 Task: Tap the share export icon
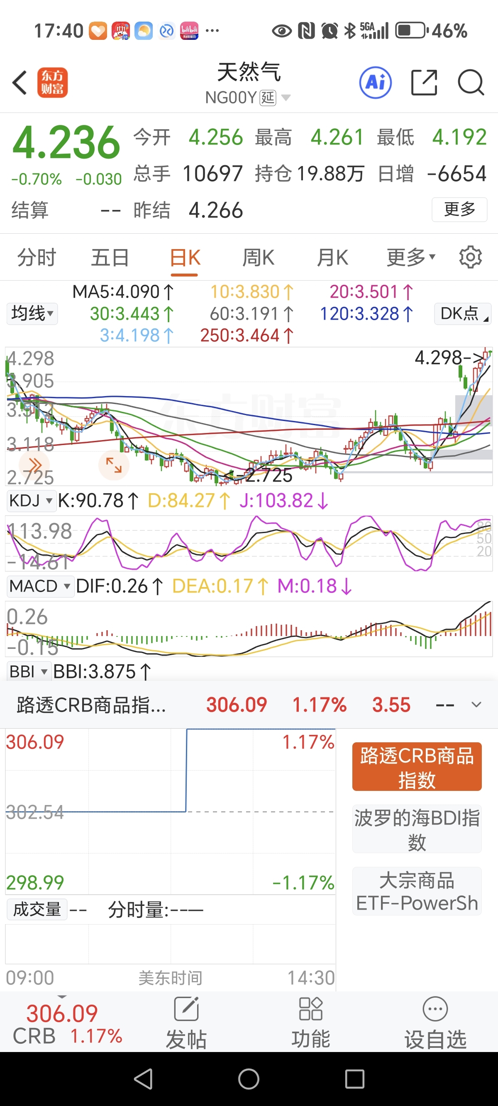424,83
